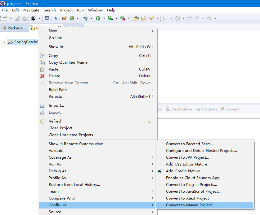This screenshot has width=260, height=215.
Task: Open the Team submenu
Action: 97,191
